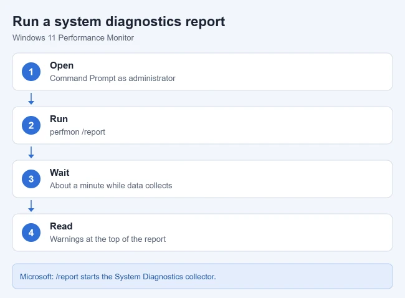Select 'About a minute while data collects'
This screenshot has height=298, width=405.
tap(111, 186)
